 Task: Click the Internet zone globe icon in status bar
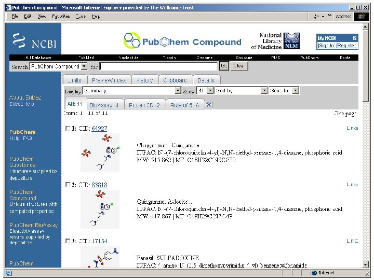point(314,273)
